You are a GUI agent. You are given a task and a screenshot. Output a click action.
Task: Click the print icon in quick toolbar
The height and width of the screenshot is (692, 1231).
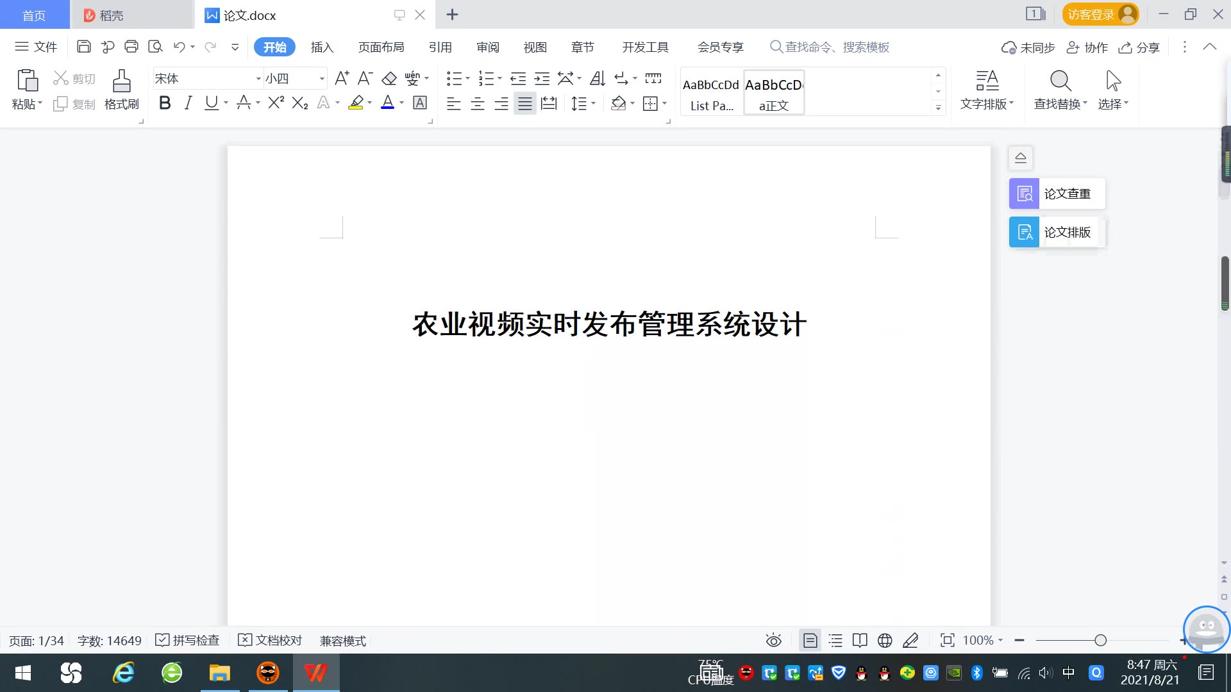tap(131, 47)
